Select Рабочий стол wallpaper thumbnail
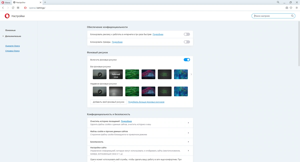This screenshot has height=162, width=300. tap(116, 74)
